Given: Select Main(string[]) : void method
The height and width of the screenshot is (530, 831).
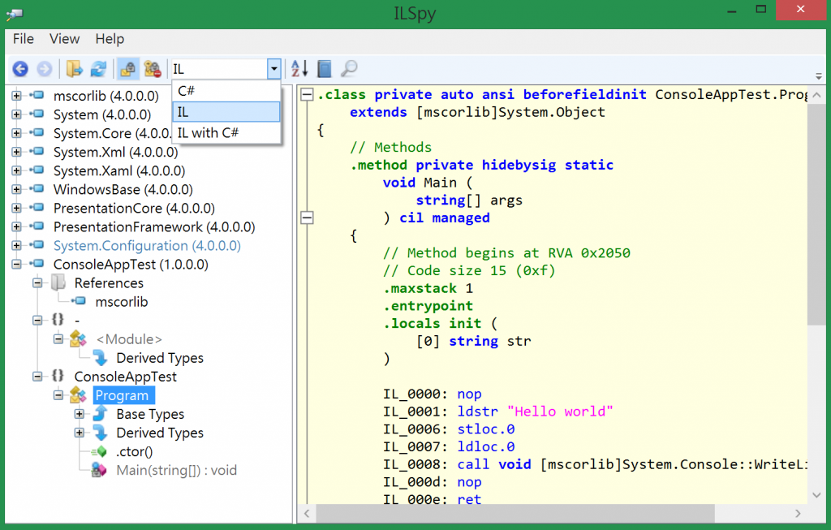Looking at the screenshot, I should [176, 470].
